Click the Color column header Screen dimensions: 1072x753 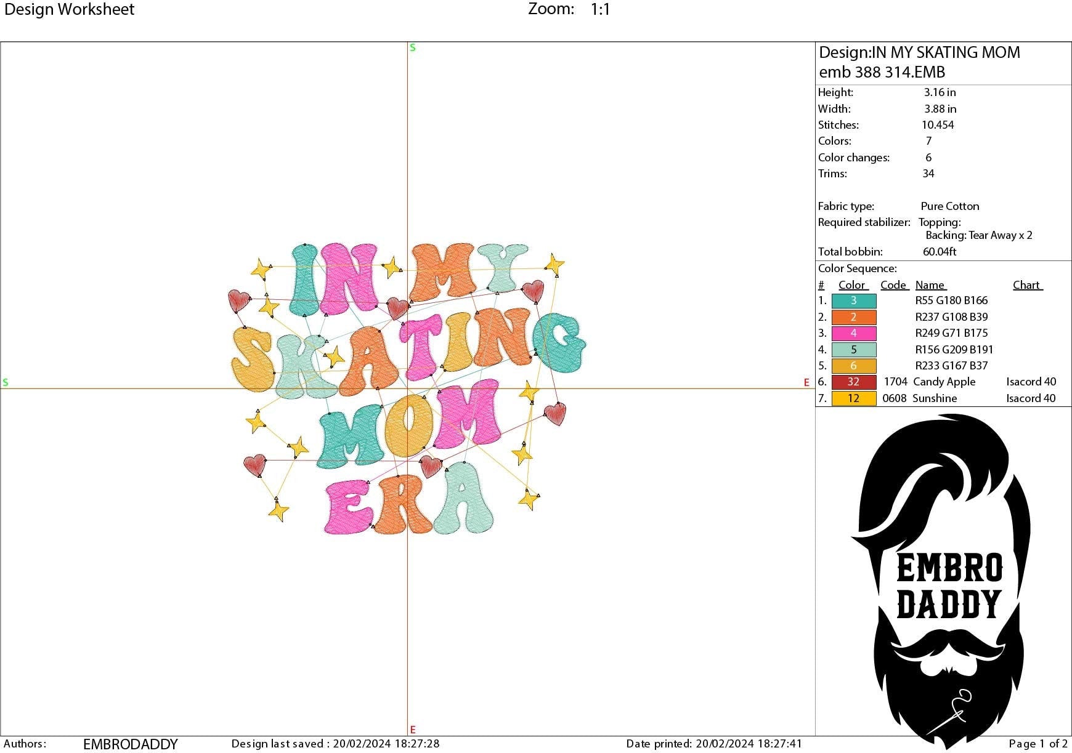(853, 285)
